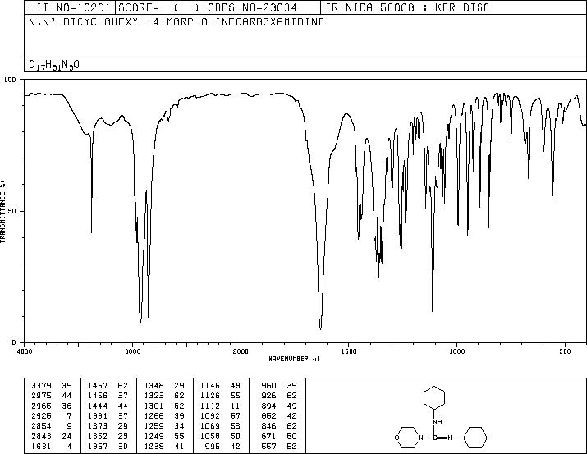The height and width of the screenshot is (454, 587).
Task: Click the 2000 tick label on x-axis
Action: click(x=241, y=351)
